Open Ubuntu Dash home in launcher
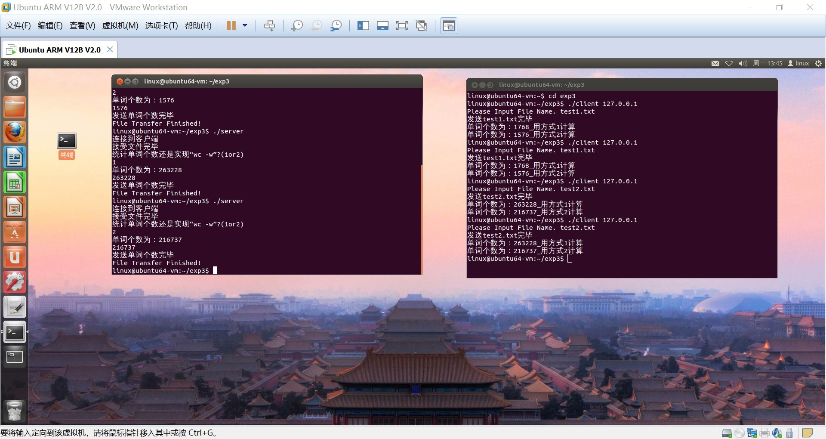Viewport: 826px width, 439px height. (15, 82)
